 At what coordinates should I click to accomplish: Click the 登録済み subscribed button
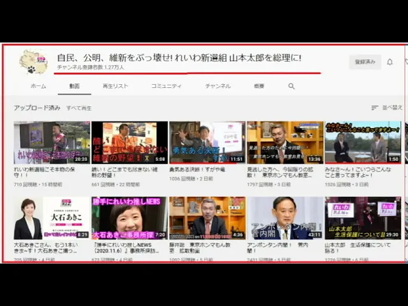(x=365, y=62)
